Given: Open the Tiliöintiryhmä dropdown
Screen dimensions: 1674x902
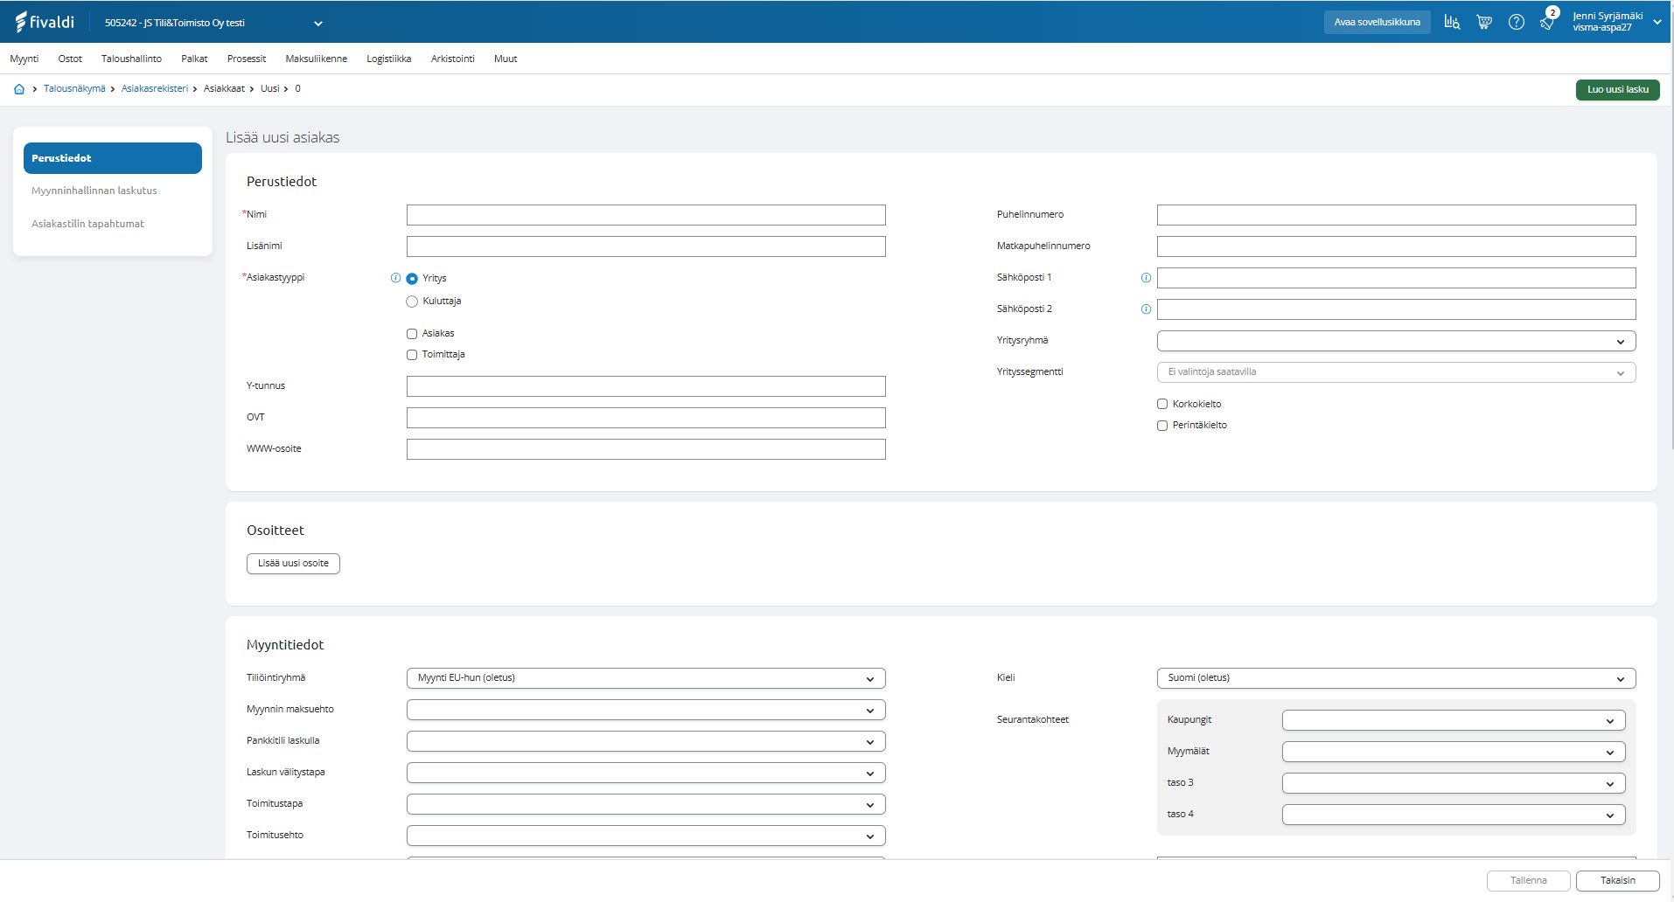Looking at the screenshot, I should (x=645, y=678).
